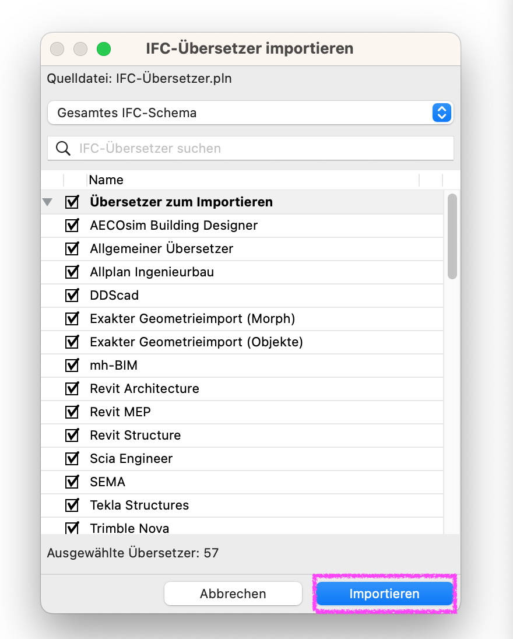
Task: Uncheck the DDScad checkbox
Action: coord(72,296)
